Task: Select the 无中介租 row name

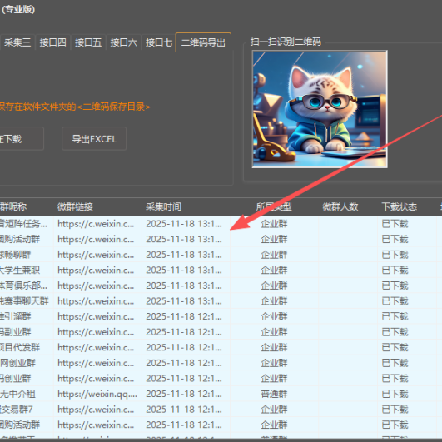Action: [x=17, y=394]
